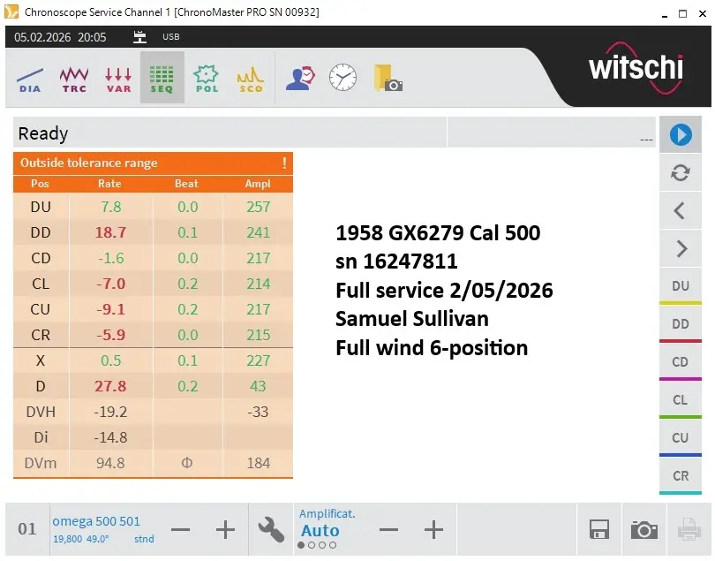Increase amplification with the plus stepper
Viewport: 715px width, 561px height.
433,529
